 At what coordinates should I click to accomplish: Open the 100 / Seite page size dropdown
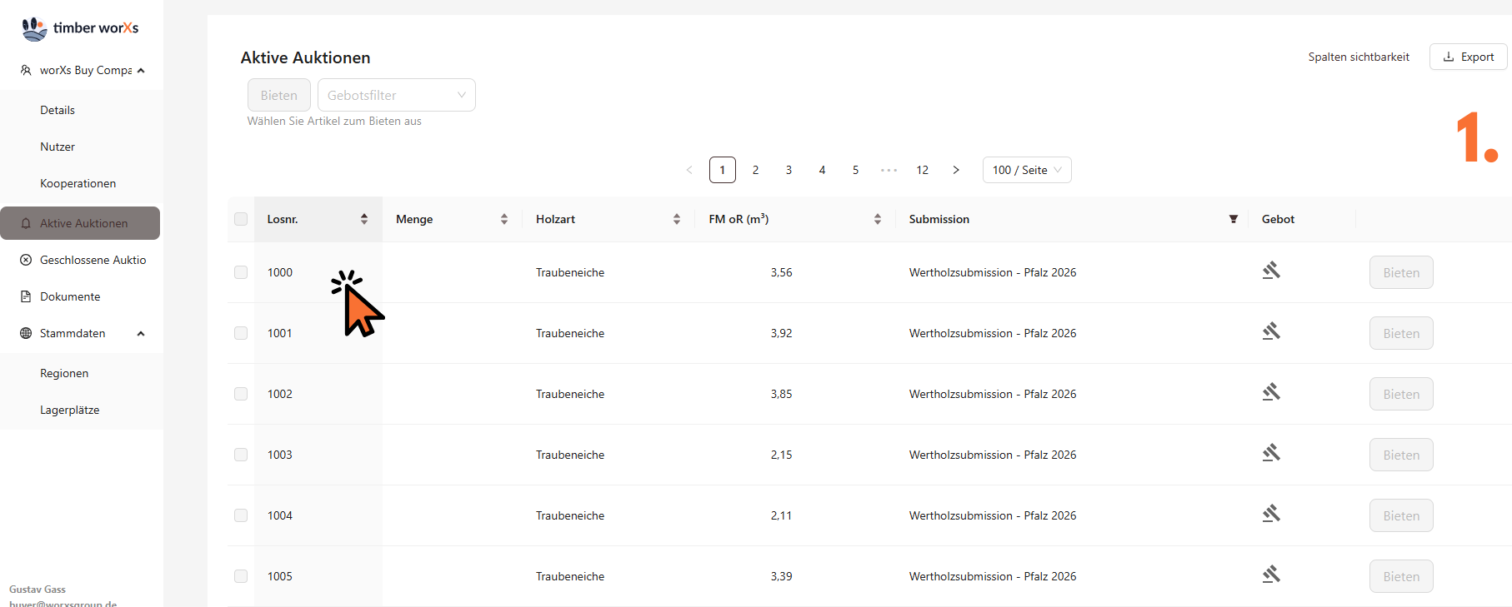(1026, 170)
